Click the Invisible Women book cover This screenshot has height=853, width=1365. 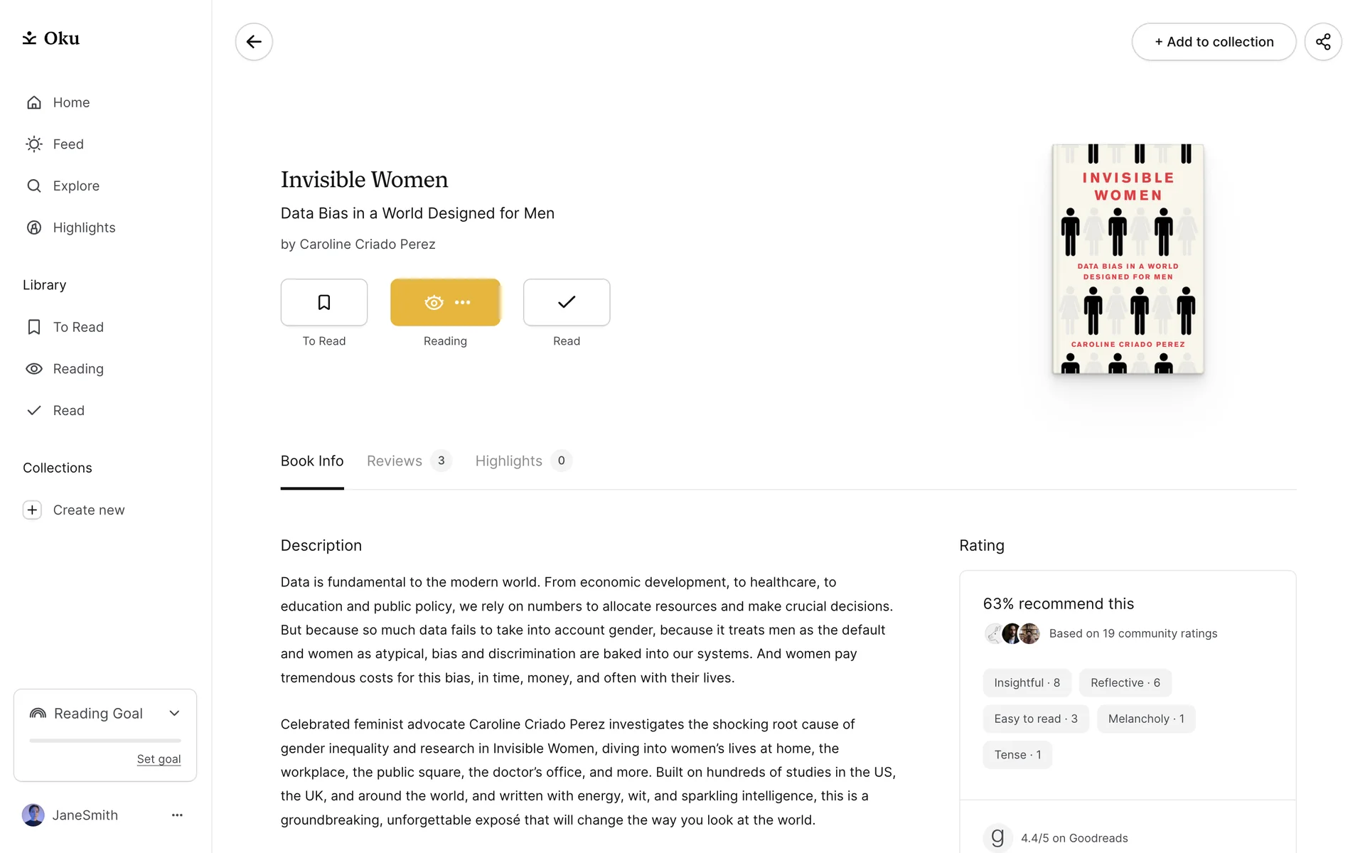(x=1128, y=259)
